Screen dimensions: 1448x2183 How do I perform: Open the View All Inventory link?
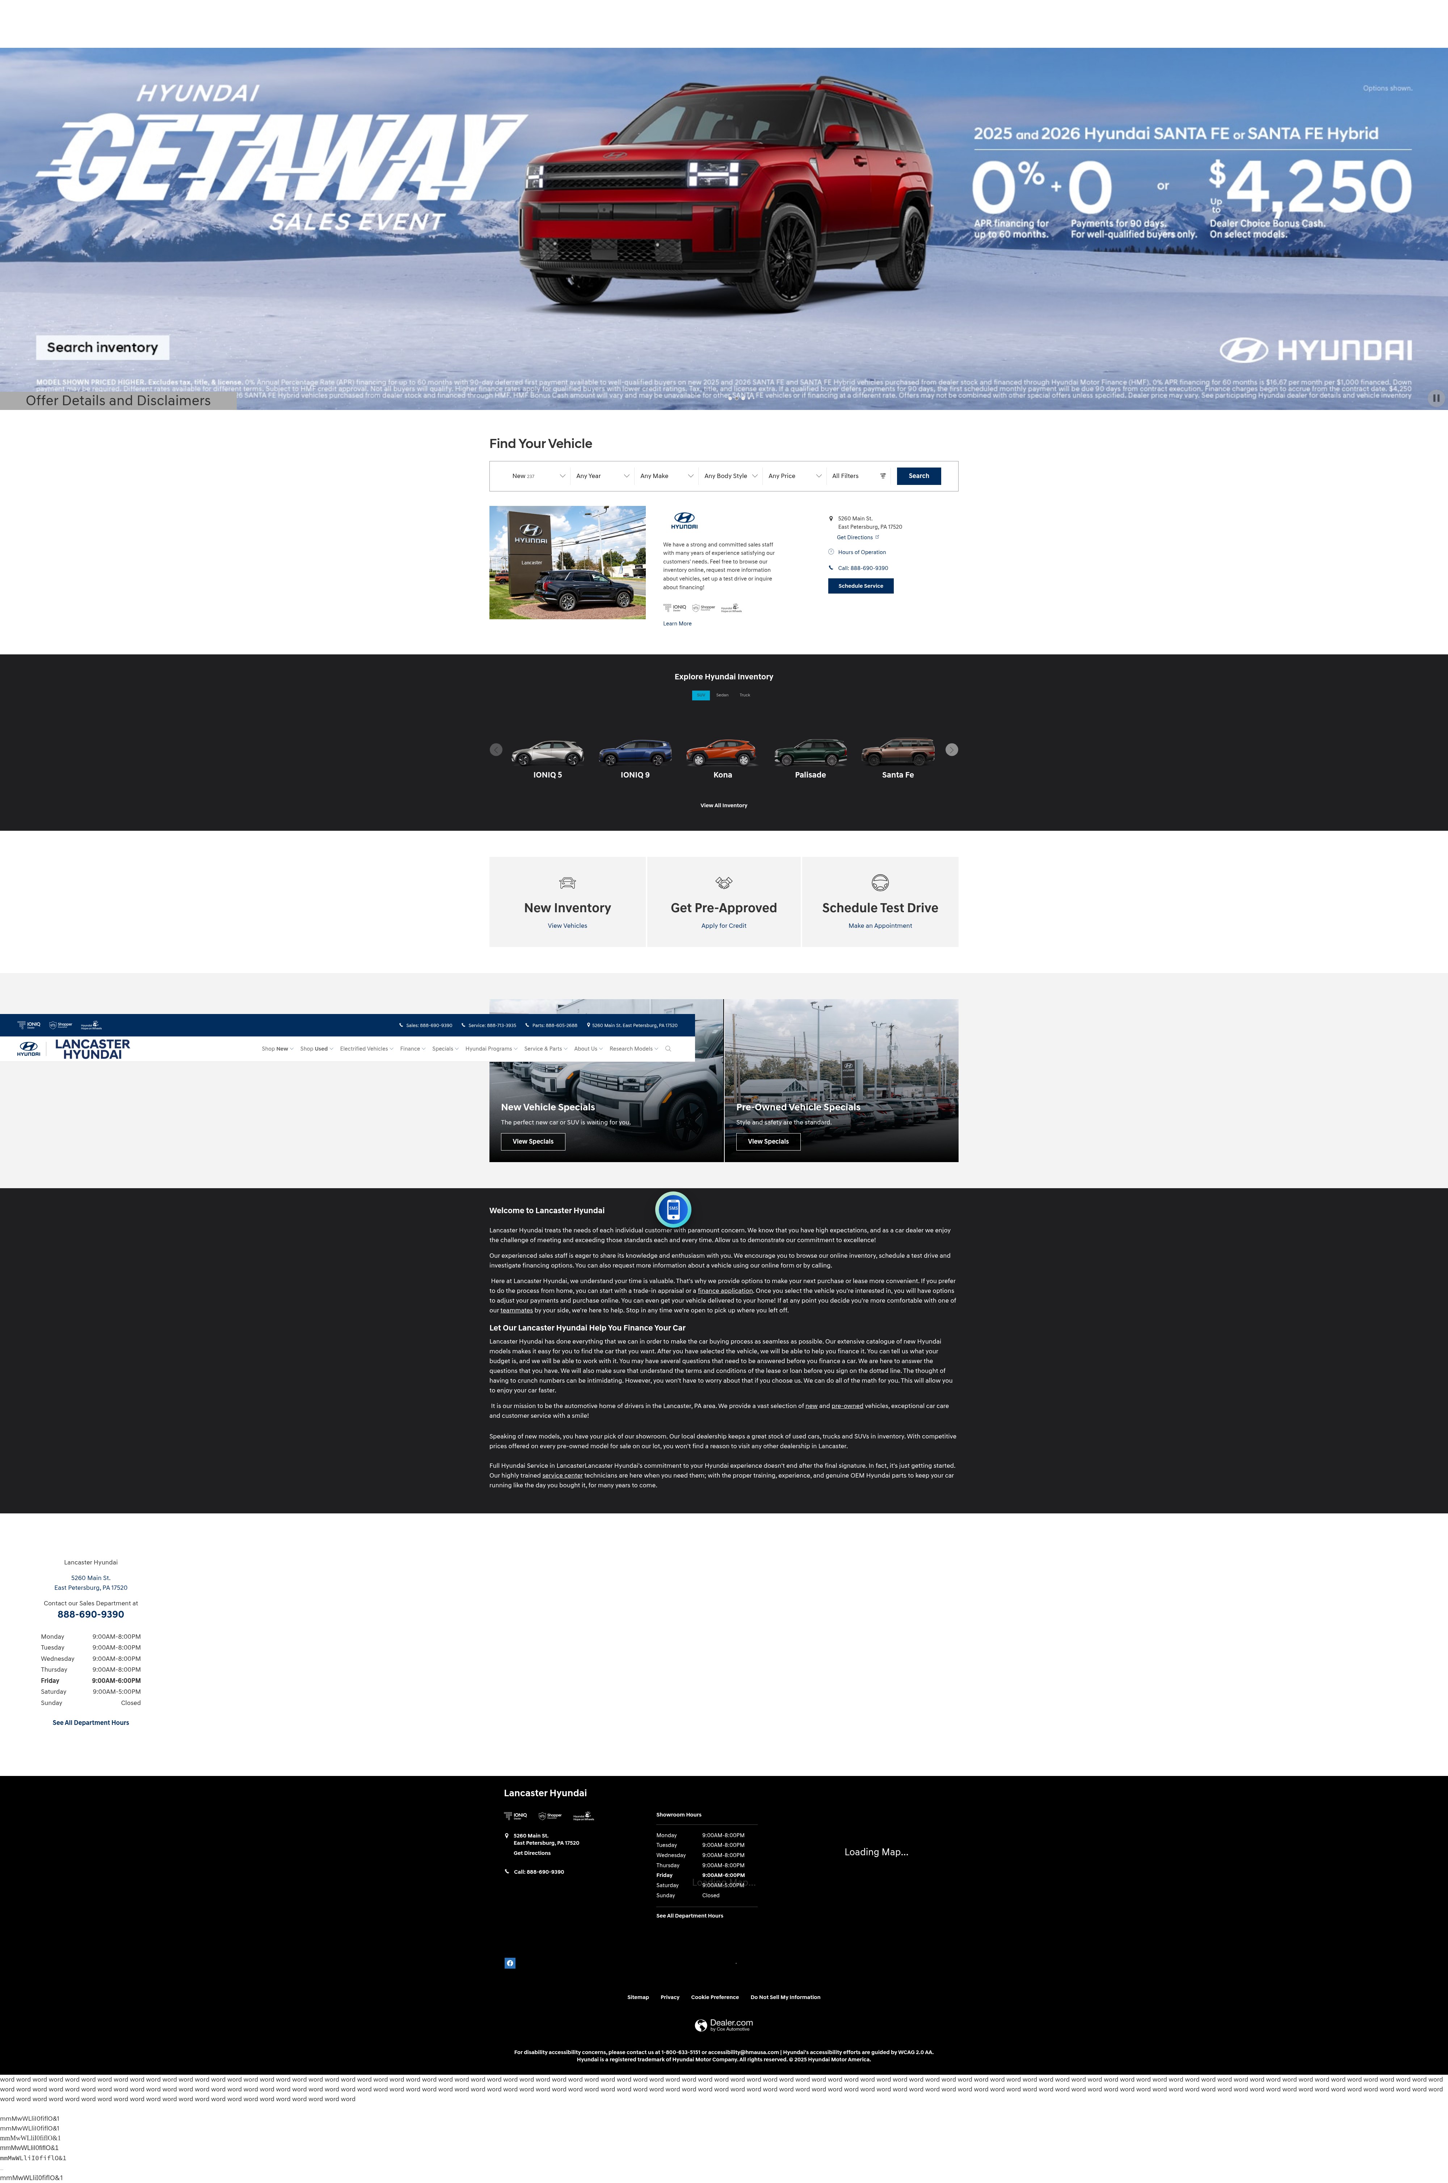724,805
